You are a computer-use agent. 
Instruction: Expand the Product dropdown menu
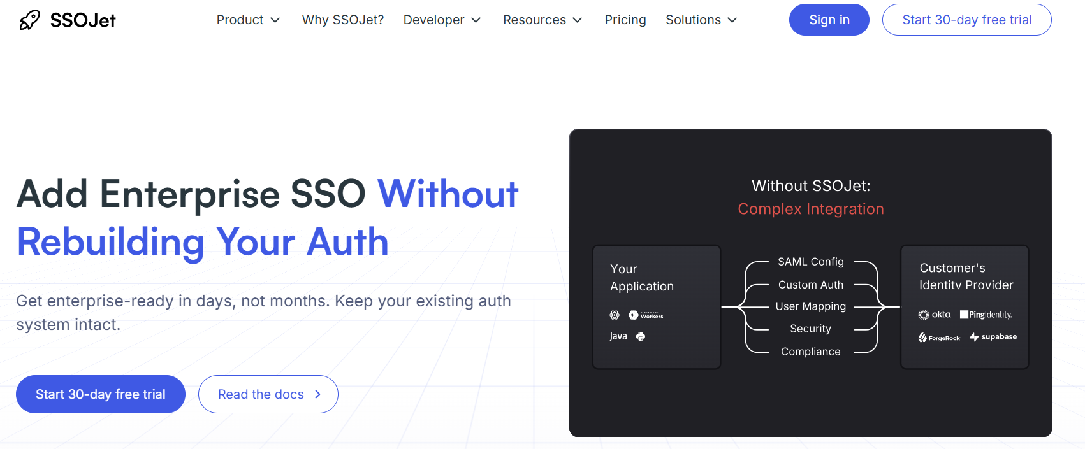[x=248, y=20]
